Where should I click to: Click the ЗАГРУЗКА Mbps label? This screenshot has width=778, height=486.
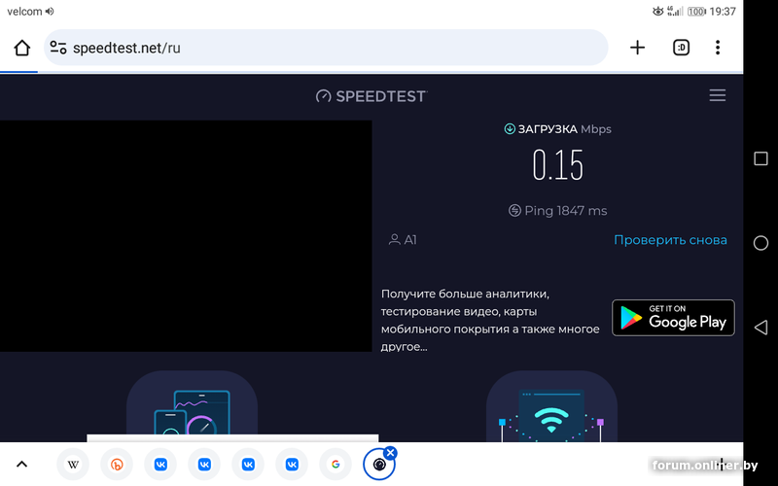click(x=564, y=129)
